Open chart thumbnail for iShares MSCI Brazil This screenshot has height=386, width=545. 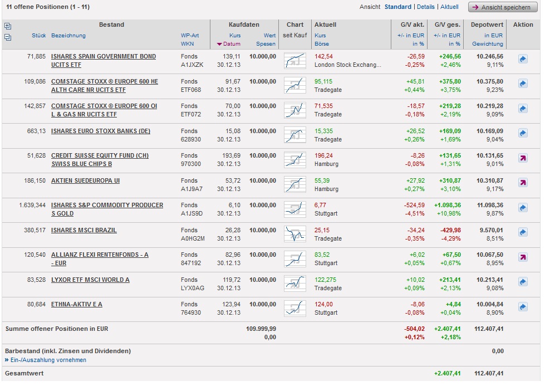pos(295,234)
